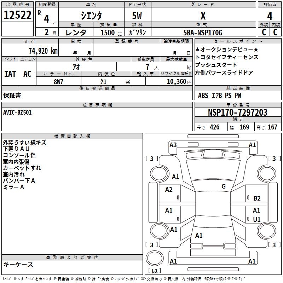283x283 pixels.
Task: Select chassis number NSP170-7297203
Action: point(238,112)
